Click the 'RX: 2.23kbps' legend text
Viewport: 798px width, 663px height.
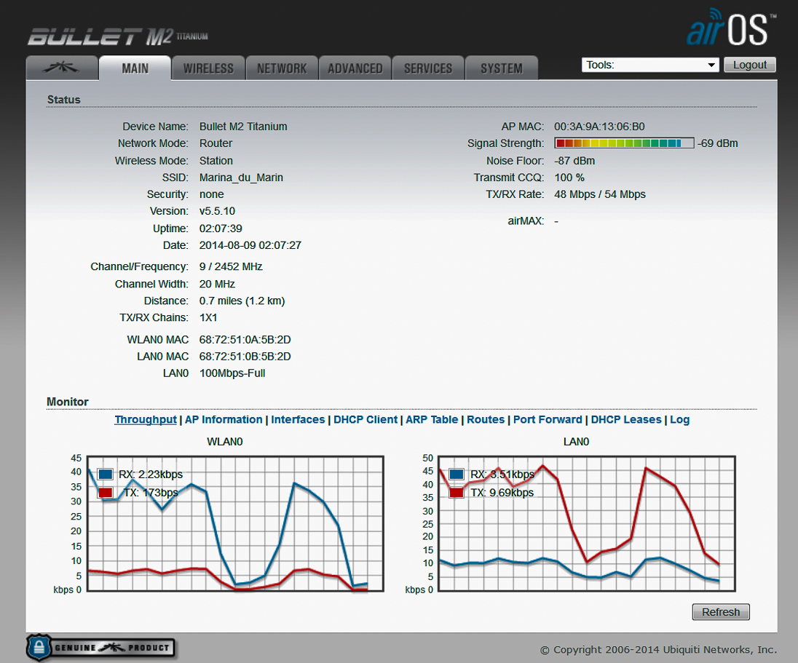(x=151, y=475)
